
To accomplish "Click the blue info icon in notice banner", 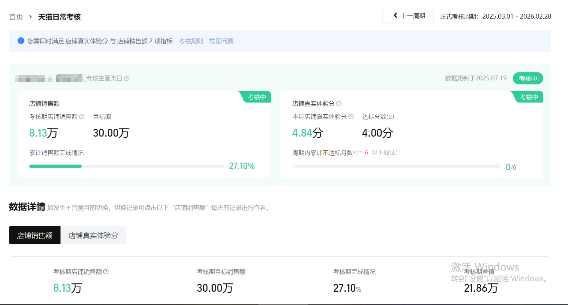I will click(21, 41).
